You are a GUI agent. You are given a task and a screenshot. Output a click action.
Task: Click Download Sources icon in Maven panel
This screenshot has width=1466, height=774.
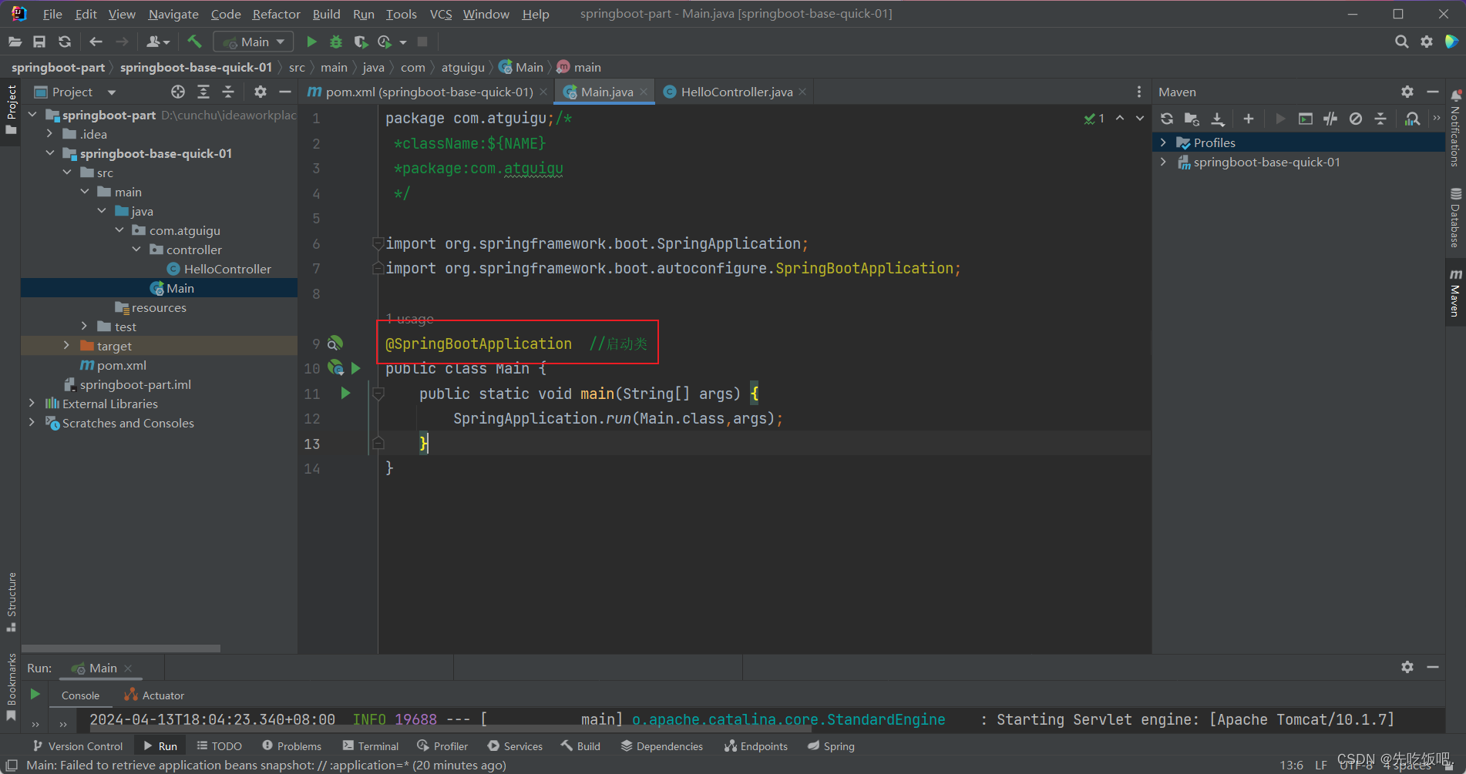[x=1218, y=119]
